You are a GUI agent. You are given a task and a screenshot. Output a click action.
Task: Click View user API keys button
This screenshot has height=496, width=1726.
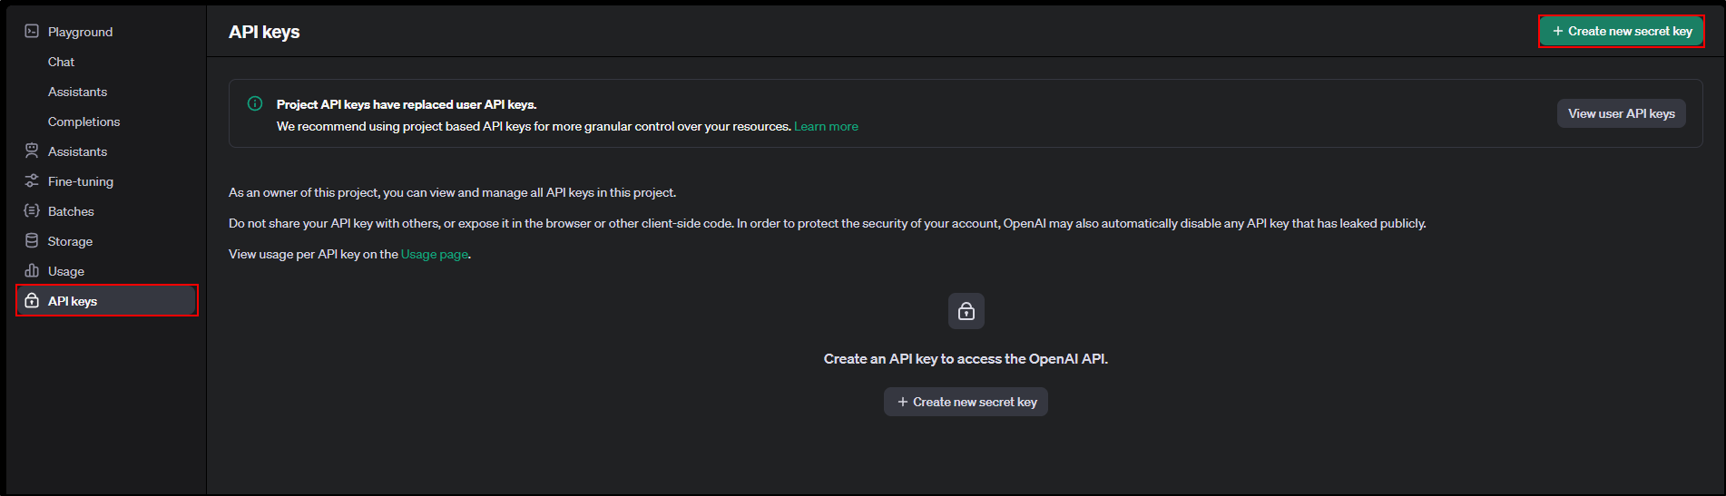pyautogui.click(x=1621, y=113)
